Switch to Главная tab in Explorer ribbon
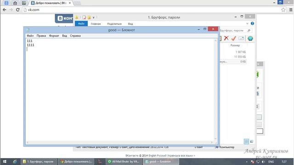This screenshot has width=294, height=165. click(96, 24)
